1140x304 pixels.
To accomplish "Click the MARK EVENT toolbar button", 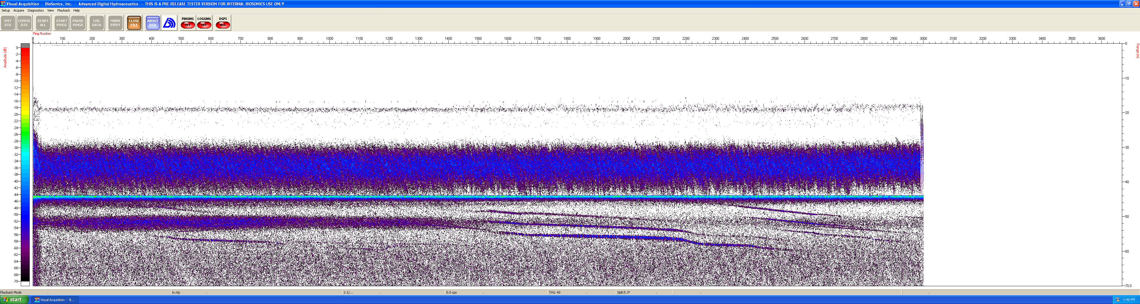I will pos(115,23).
